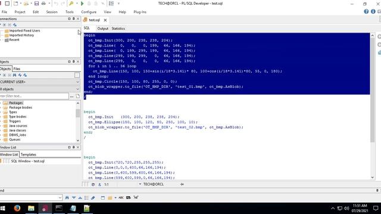Select SQL Window - test.sql in Window List
The image size is (381, 214).
pos(28,161)
